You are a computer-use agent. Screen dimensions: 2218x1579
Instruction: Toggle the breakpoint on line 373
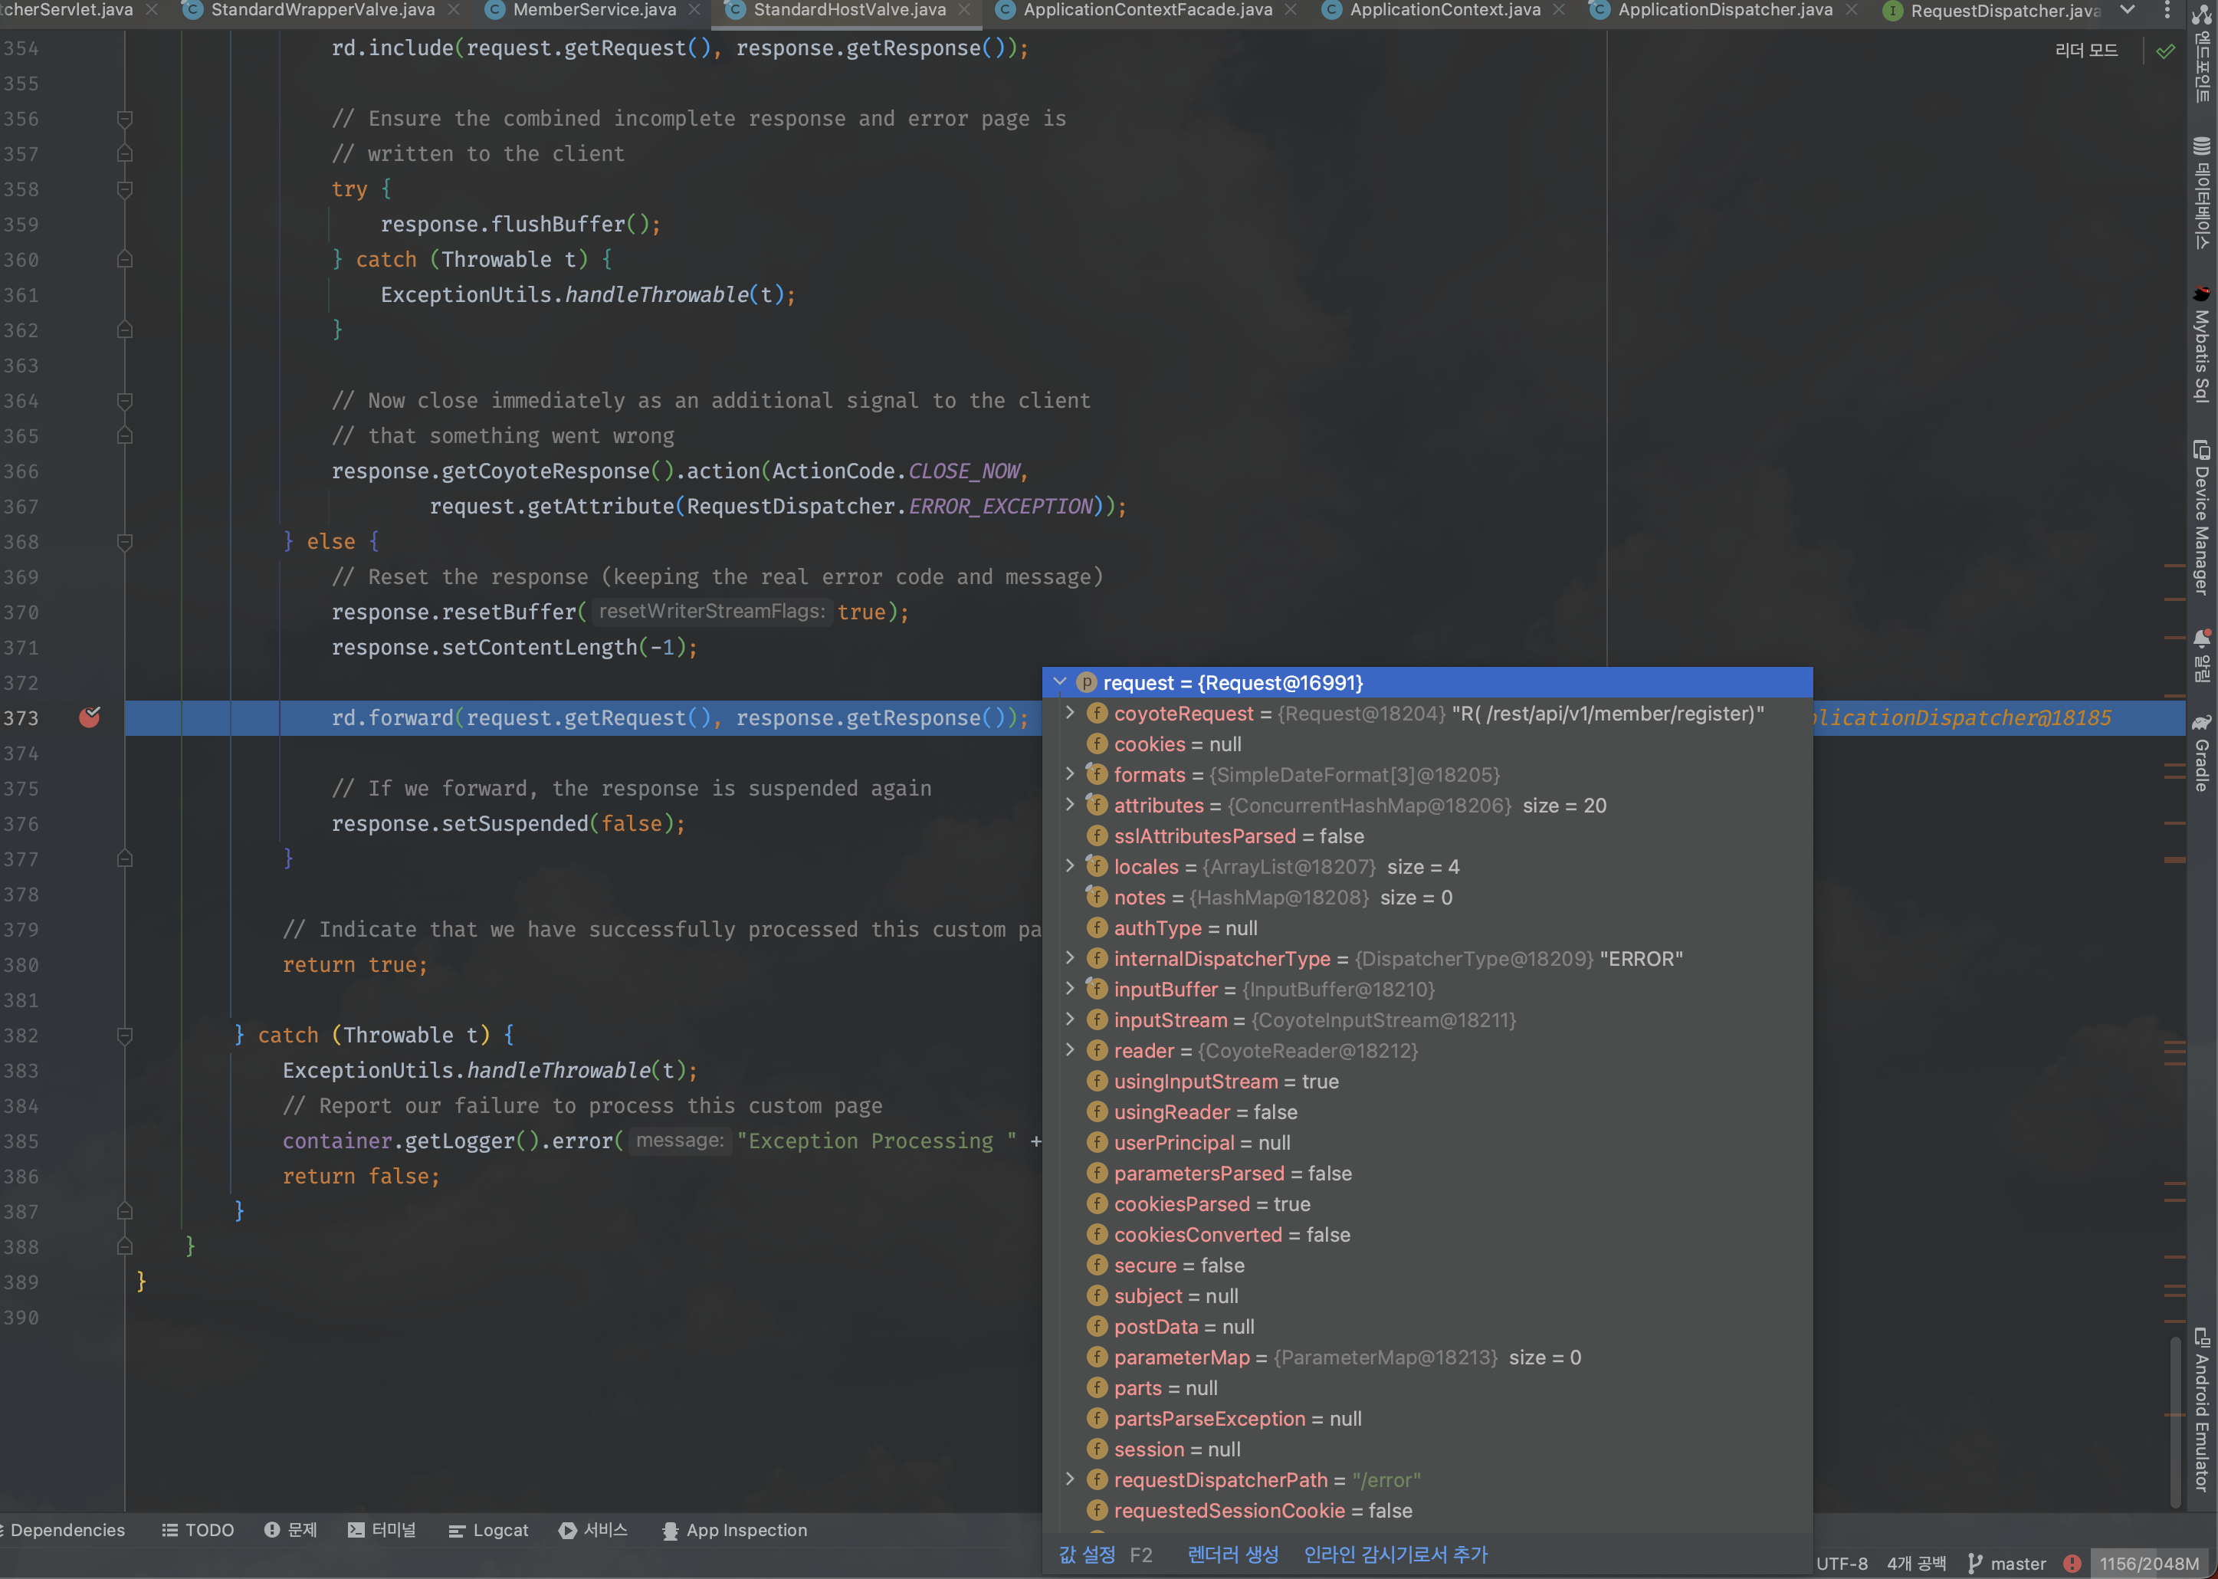coord(90,717)
